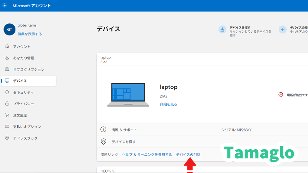The image size is (308, 173).
Task: Click the credit card icon beside 支払いオプション
Action: tap(7, 126)
